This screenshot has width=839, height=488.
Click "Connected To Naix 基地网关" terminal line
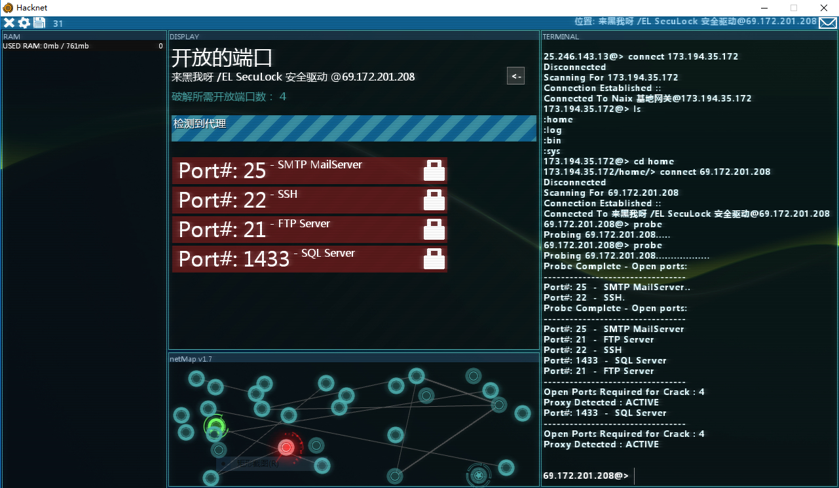[x=648, y=98]
